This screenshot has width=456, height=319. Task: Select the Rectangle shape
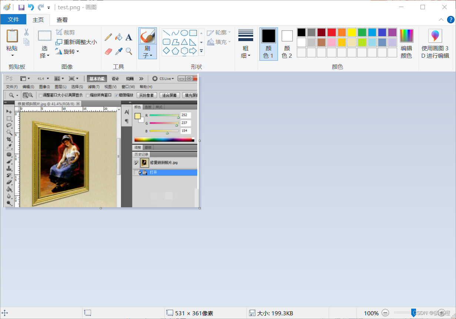coord(193,33)
